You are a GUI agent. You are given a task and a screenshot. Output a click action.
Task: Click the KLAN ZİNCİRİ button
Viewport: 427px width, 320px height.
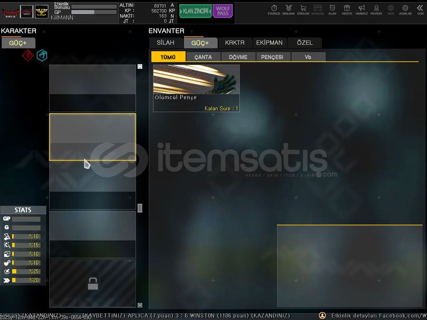(195, 11)
